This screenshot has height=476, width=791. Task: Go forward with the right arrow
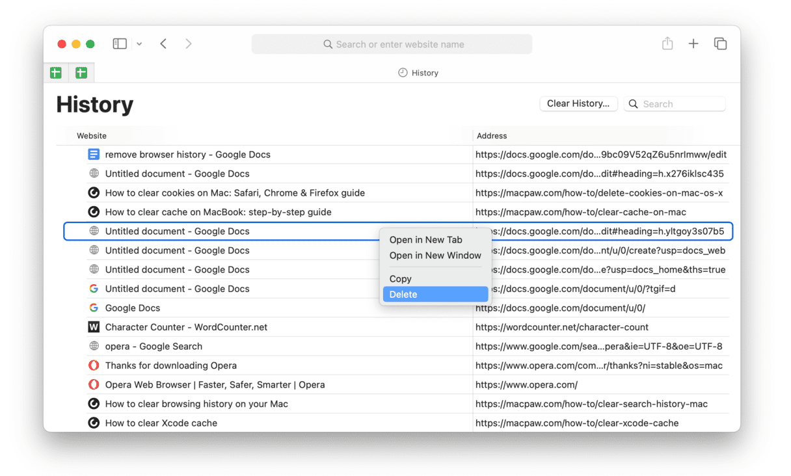[x=189, y=44]
